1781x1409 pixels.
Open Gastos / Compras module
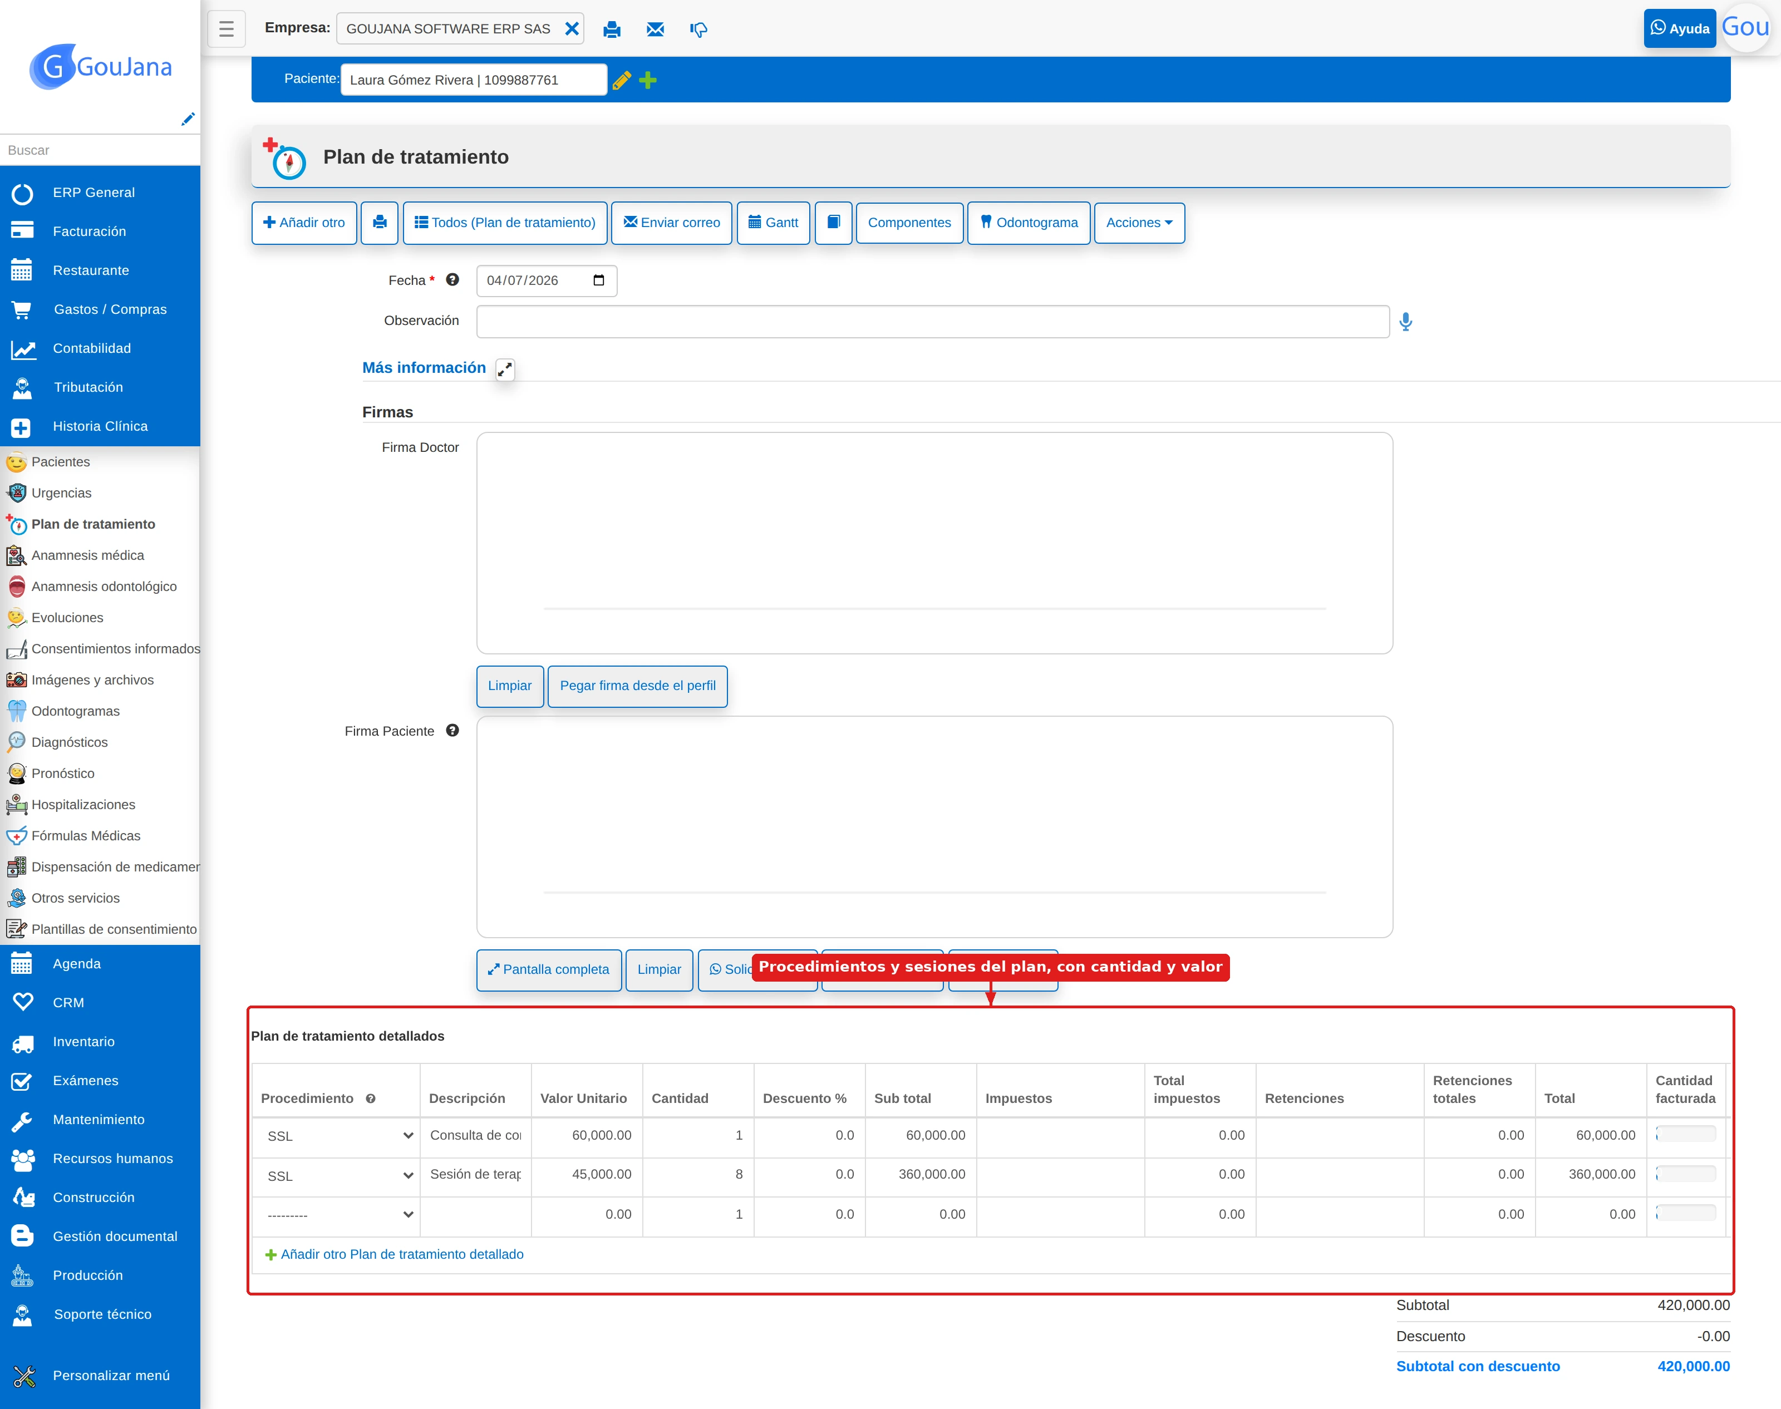pyautogui.click(x=100, y=309)
